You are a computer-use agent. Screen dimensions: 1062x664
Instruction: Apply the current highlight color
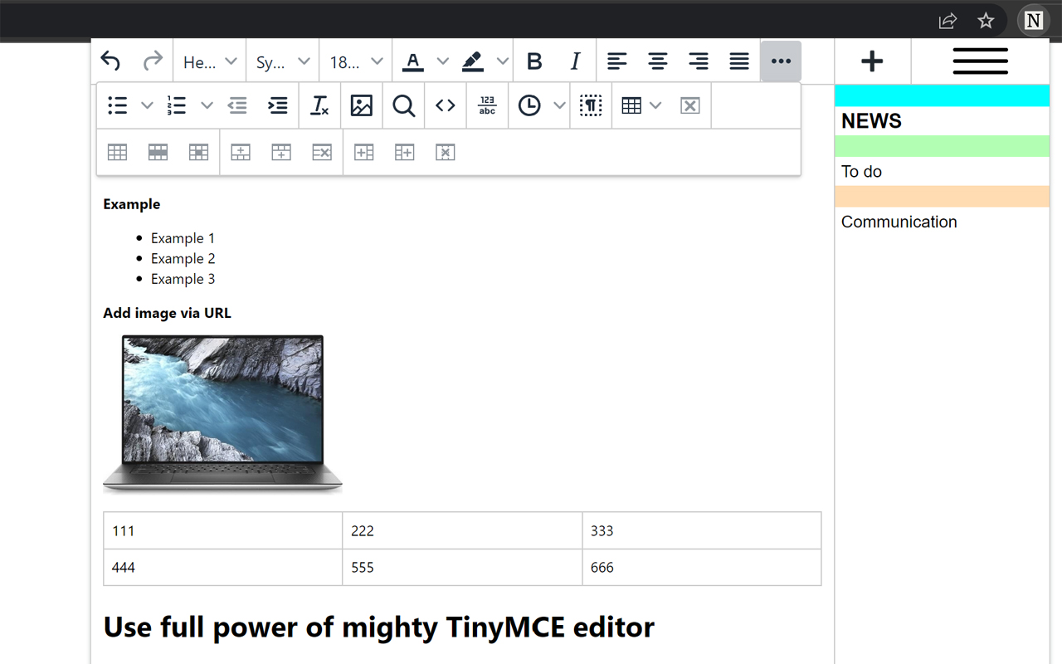click(x=473, y=61)
